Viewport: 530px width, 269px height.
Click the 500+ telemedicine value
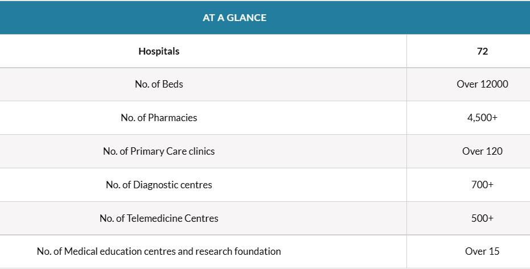point(482,218)
